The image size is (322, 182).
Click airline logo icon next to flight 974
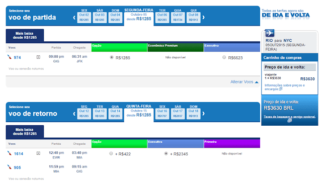(10, 57)
